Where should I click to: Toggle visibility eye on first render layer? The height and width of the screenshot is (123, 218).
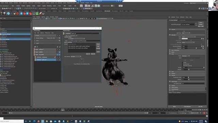(57, 50)
